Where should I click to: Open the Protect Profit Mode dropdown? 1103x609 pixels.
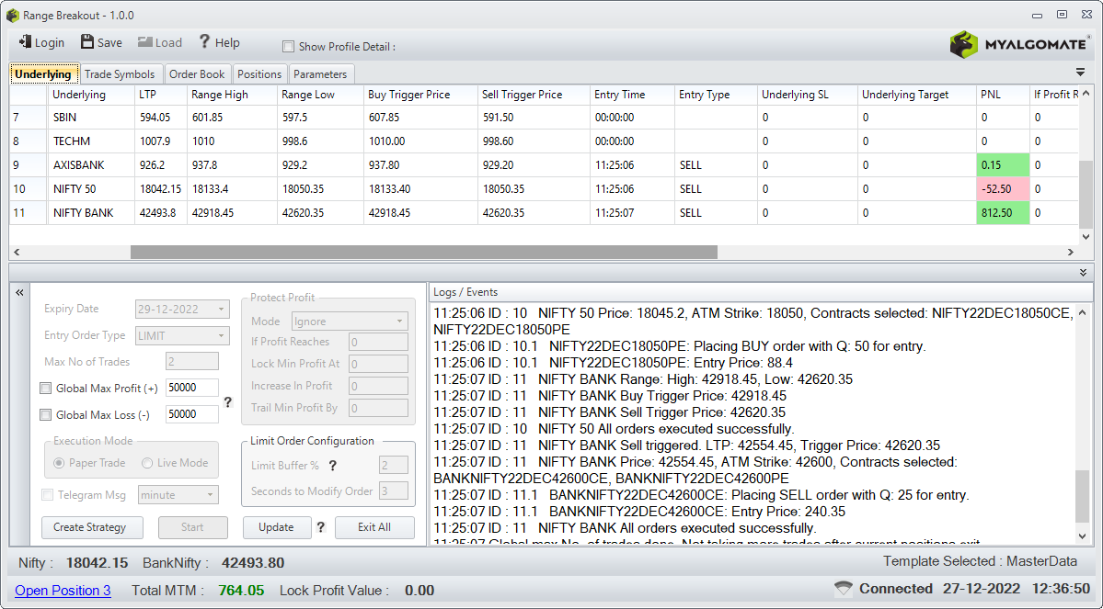(350, 321)
